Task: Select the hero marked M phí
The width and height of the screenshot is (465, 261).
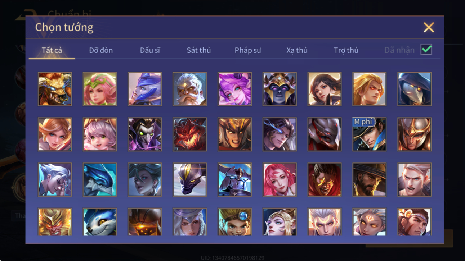Action: tap(369, 134)
